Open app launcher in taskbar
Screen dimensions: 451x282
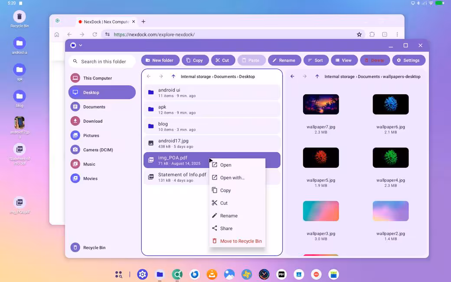click(118, 275)
